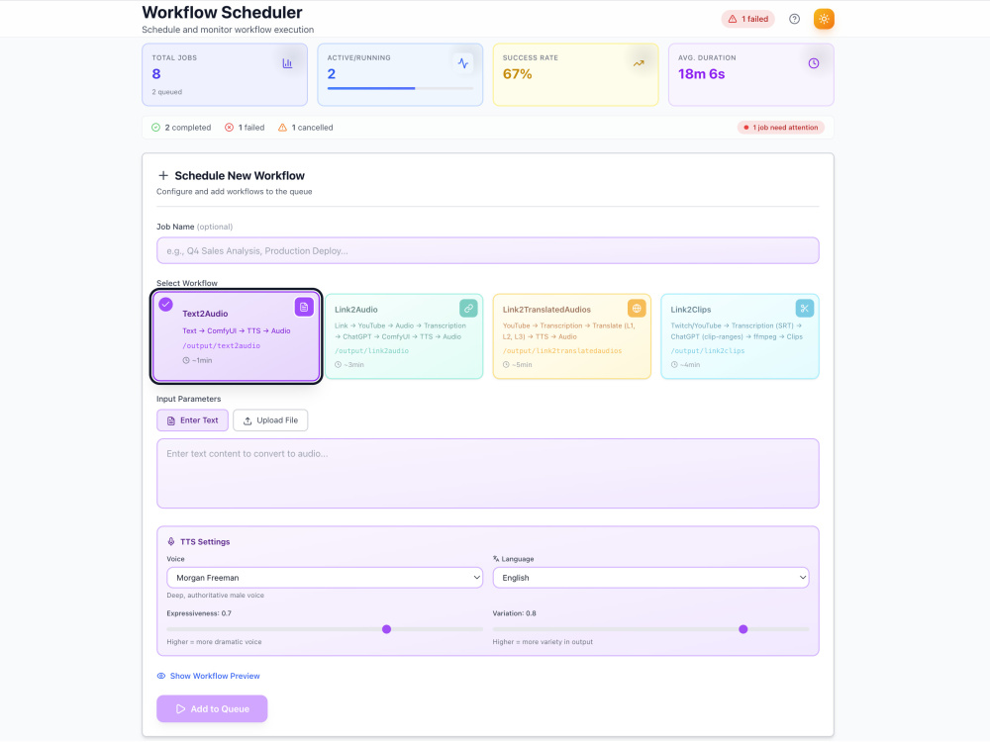Click the Total Jobs stat card value 8
This screenshot has height=742, width=990.
point(156,74)
